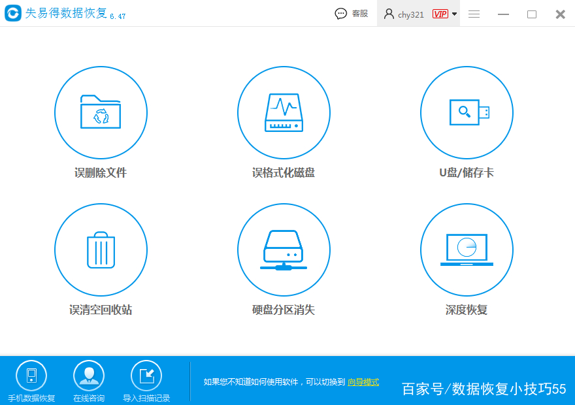Open the online consultation icon
Image resolution: width=575 pixels, height=405 pixels.
coord(89,376)
